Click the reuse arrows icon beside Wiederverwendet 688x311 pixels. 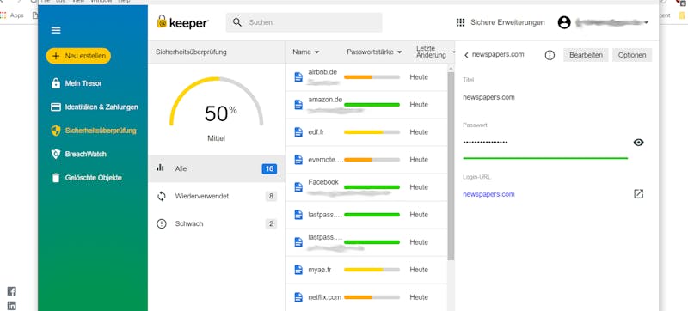pyautogui.click(x=162, y=196)
